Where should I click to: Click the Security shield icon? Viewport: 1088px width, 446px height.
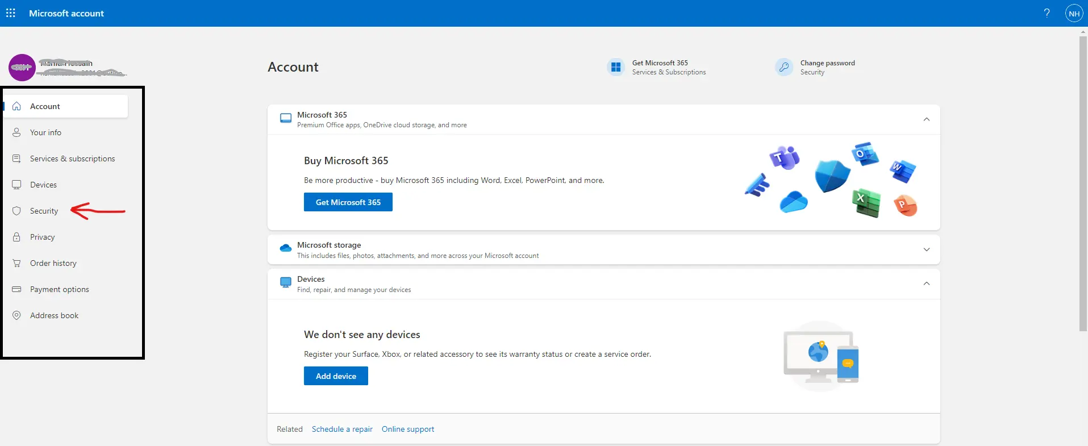point(16,211)
